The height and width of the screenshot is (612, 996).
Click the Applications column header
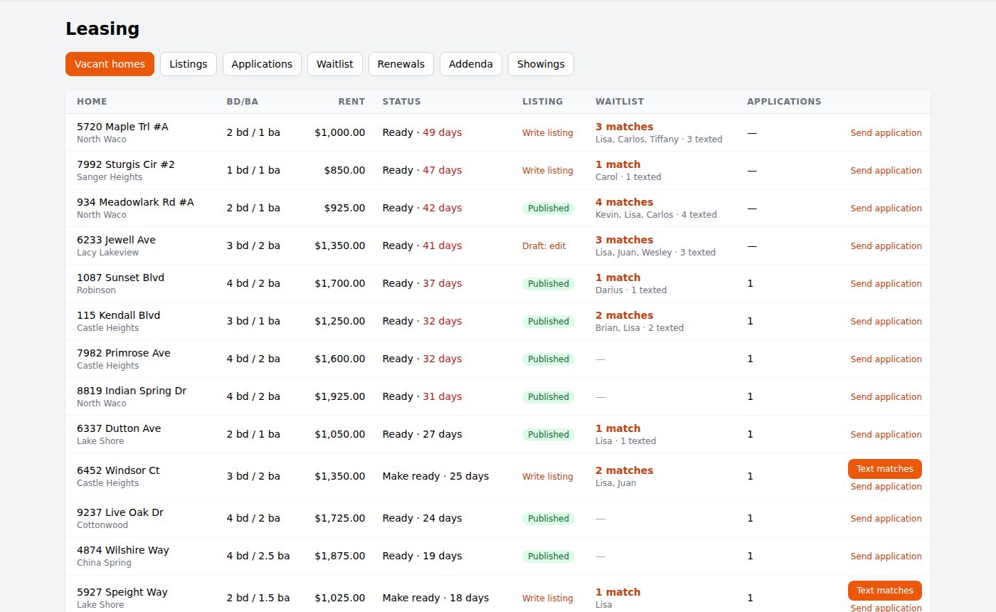(x=784, y=102)
